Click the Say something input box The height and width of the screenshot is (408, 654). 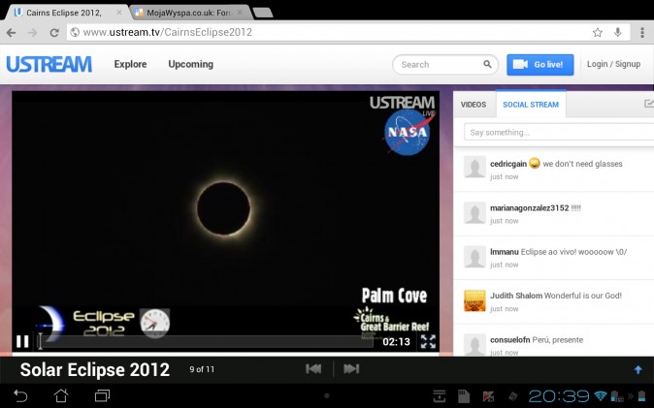559,133
